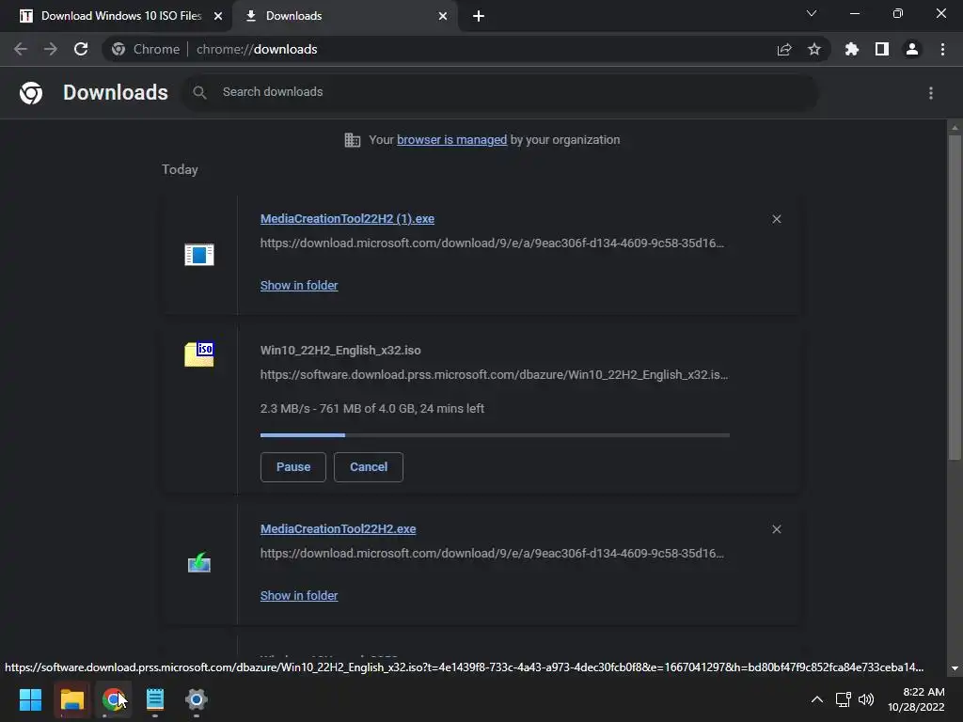Viewport: 963px width, 722px height.
Task: Click the Win10_22H2_English_x32.iso file name
Action: (x=340, y=351)
